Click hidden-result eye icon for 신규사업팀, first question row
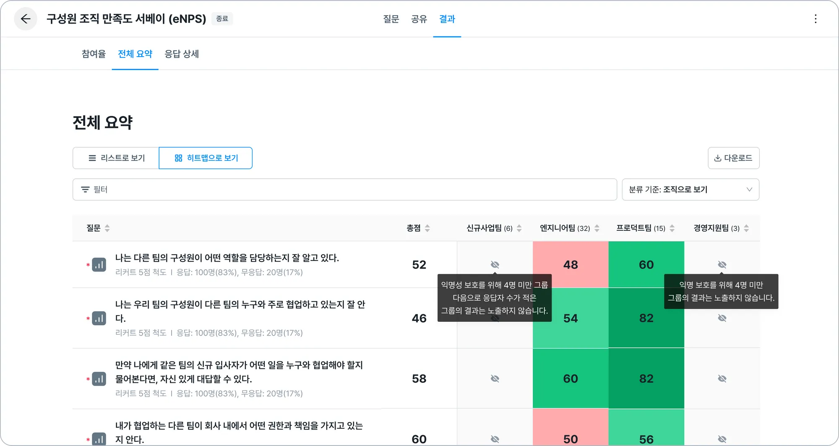Image resolution: width=839 pixels, height=446 pixels. pos(495,264)
